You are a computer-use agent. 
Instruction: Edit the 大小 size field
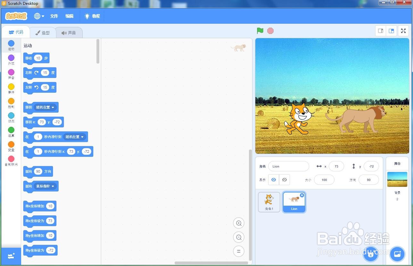324,180
